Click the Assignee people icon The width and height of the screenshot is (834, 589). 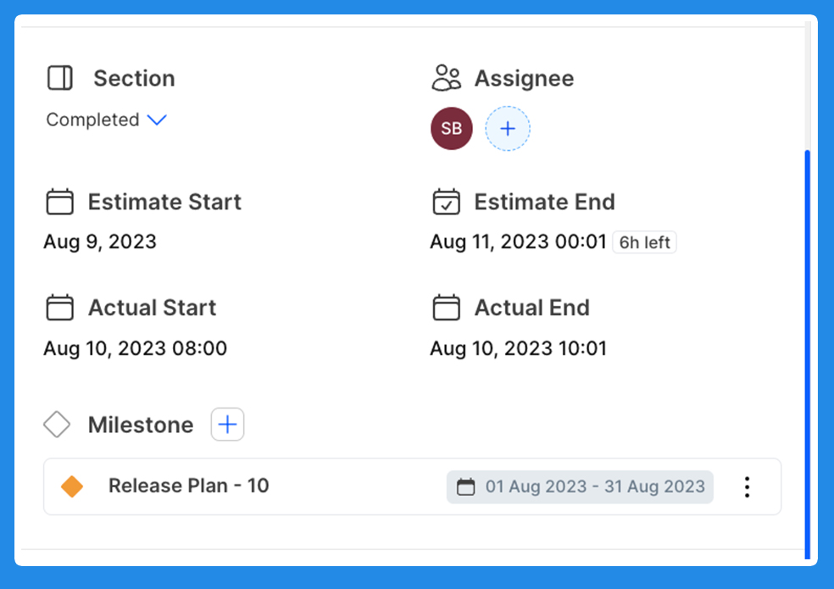tap(446, 78)
